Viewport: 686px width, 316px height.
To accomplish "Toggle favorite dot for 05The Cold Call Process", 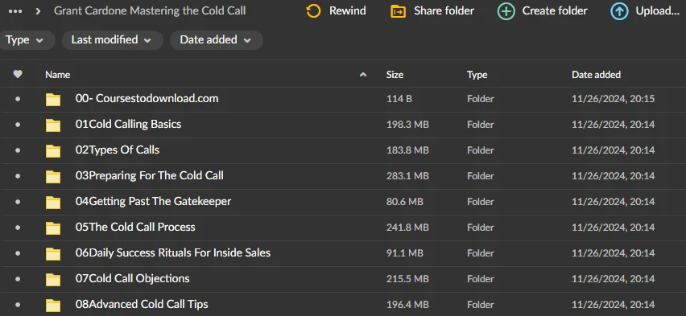I will [18, 228].
